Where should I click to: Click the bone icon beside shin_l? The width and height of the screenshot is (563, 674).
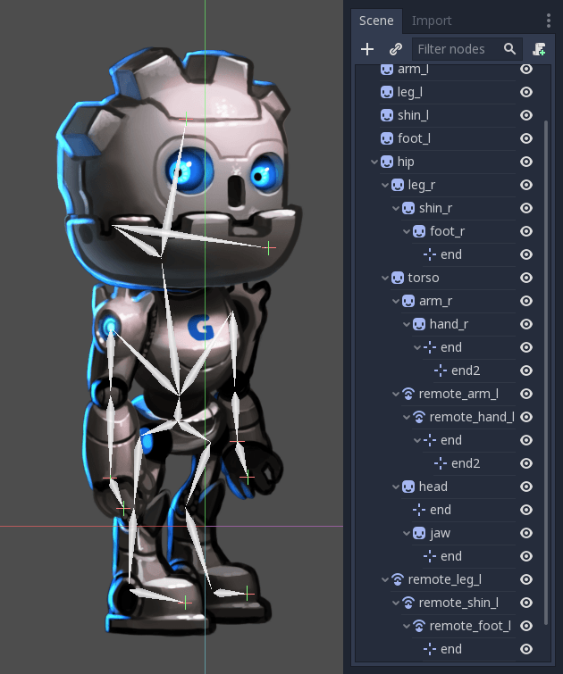(x=387, y=115)
